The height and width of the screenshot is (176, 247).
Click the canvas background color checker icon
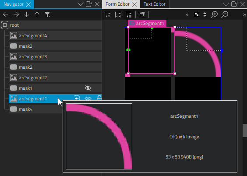pos(197,14)
